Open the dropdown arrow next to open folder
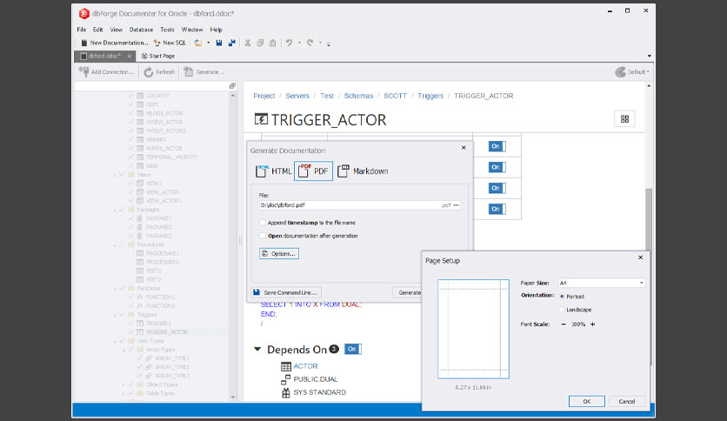 coord(208,43)
